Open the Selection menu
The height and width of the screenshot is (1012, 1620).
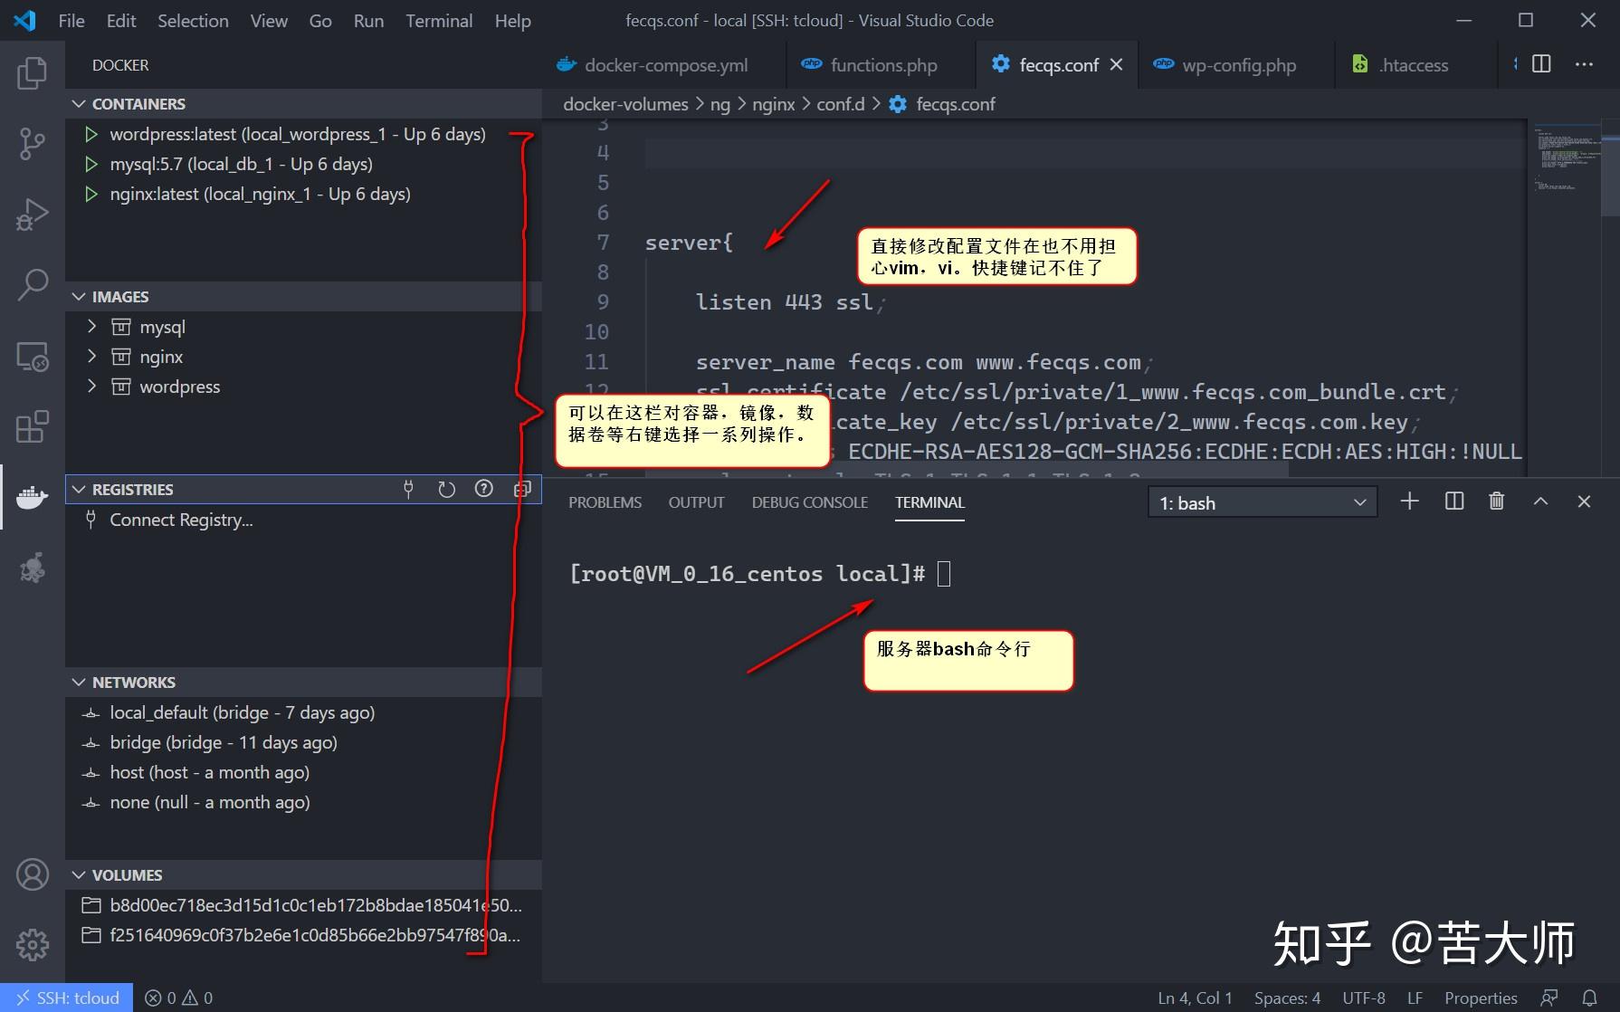click(193, 21)
